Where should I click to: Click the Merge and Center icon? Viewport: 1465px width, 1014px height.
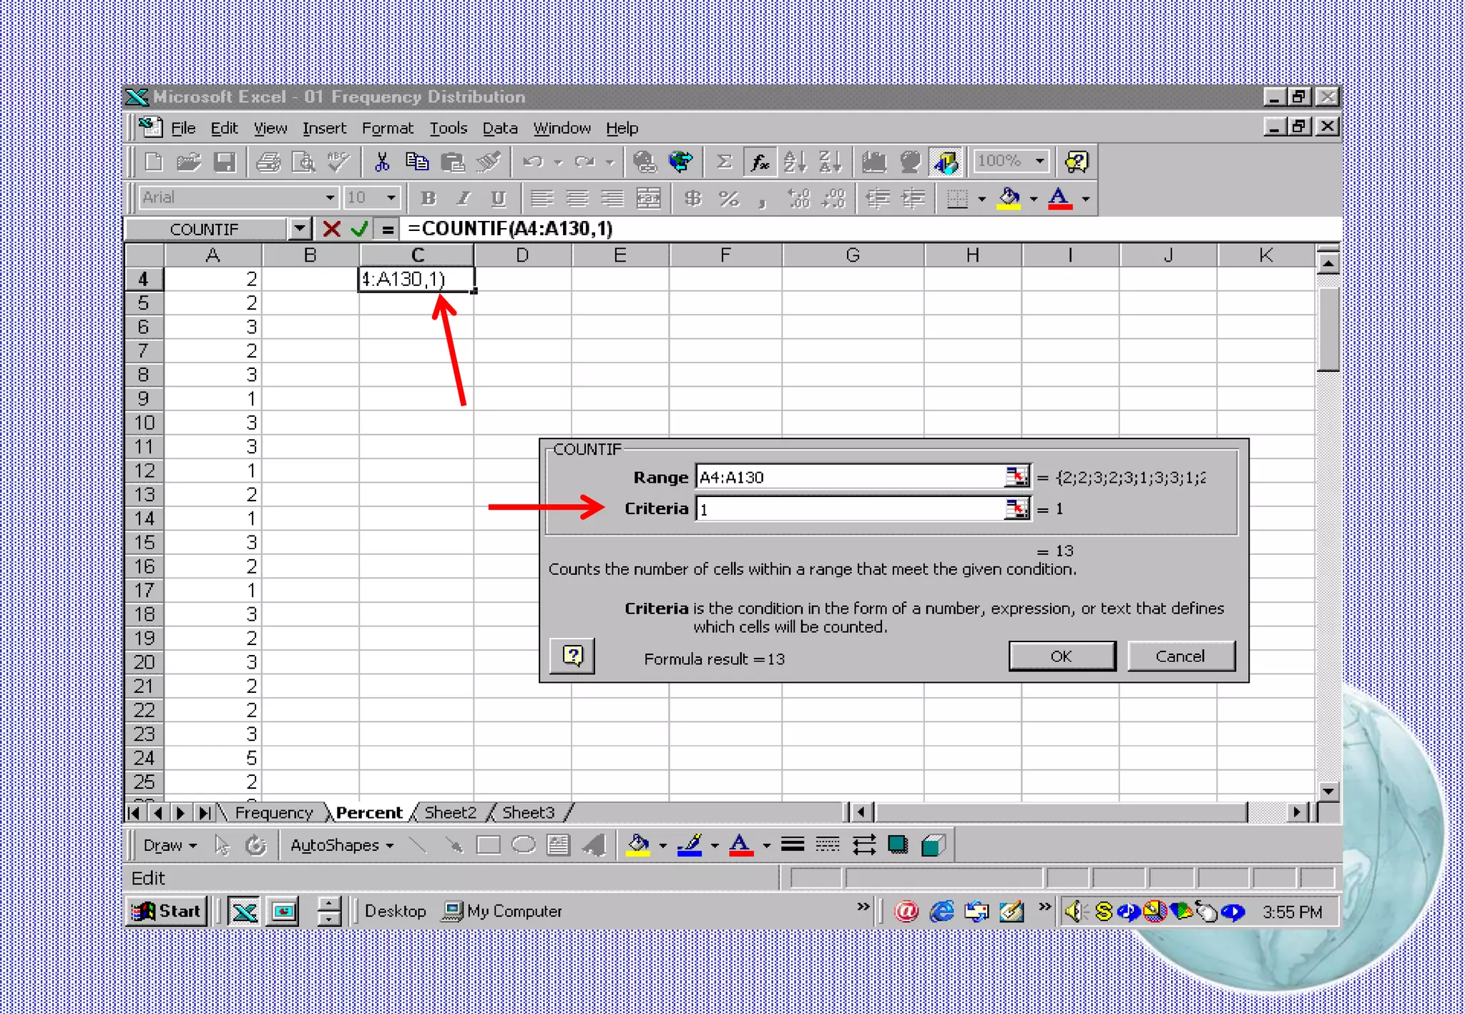[648, 198]
